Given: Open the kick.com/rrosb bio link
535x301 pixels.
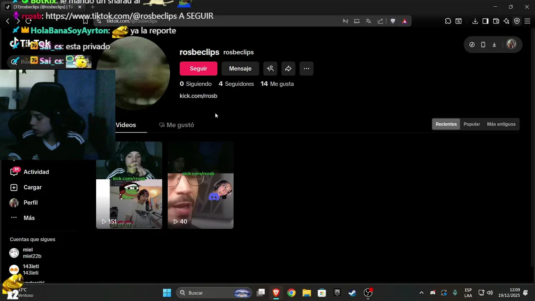Looking at the screenshot, I should coord(199,96).
